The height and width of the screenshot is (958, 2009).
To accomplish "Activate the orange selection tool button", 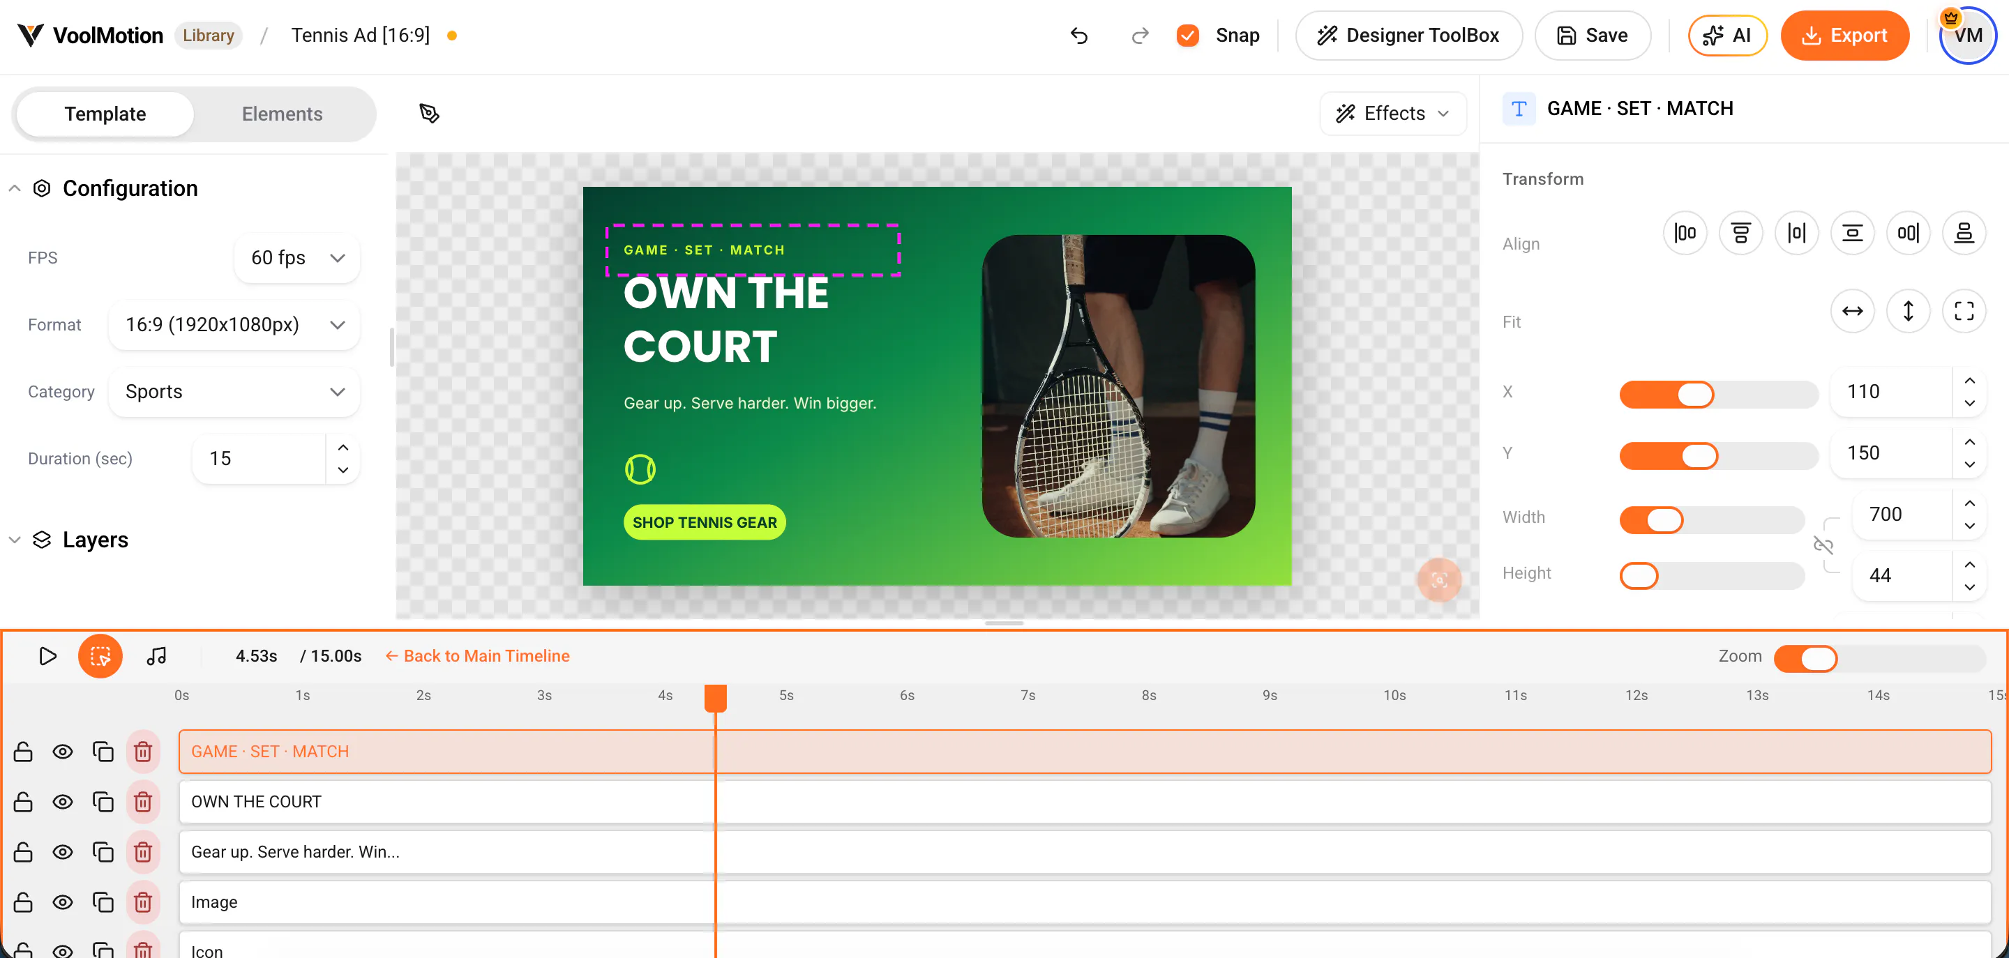I will coord(100,655).
